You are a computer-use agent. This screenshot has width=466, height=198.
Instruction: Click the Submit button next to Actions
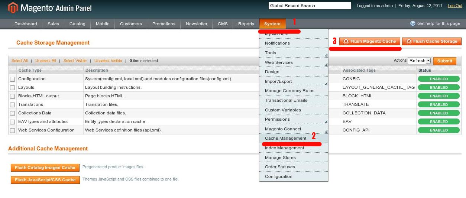[444, 61]
